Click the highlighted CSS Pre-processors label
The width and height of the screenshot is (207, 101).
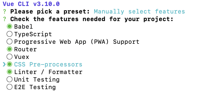(x=48, y=65)
